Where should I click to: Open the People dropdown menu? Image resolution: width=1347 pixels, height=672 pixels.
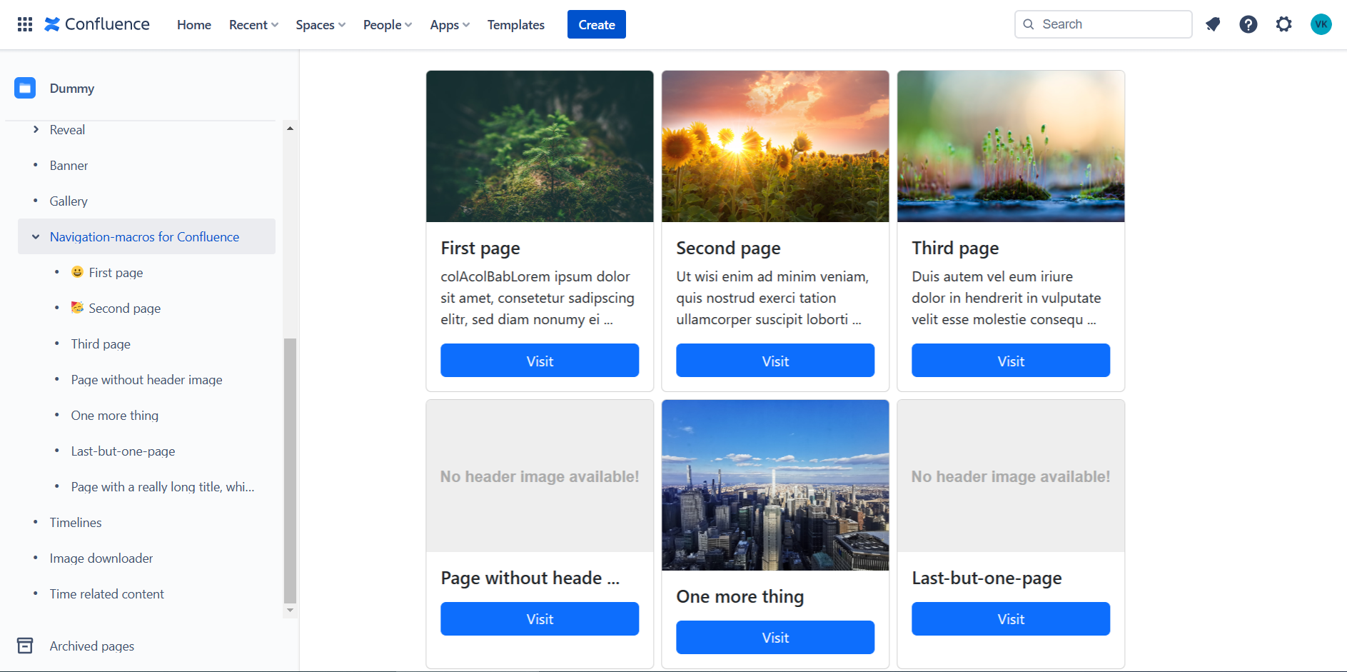pyautogui.click(x=388, y=24)
